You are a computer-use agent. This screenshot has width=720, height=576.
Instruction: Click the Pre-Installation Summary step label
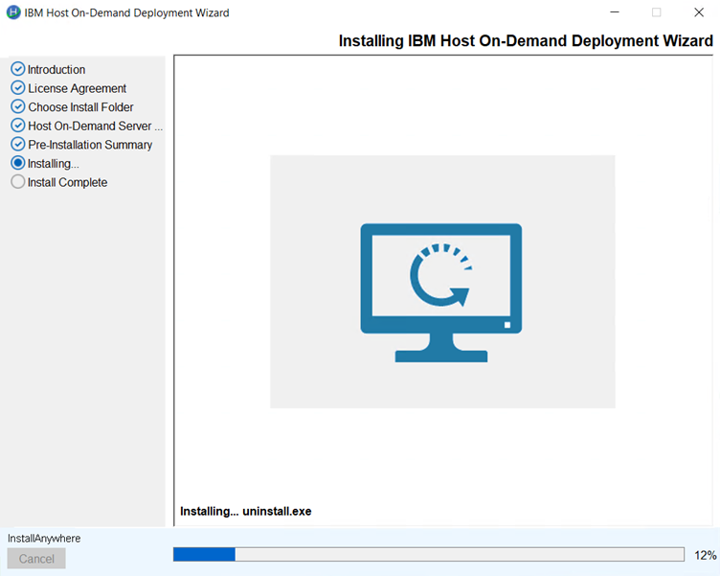[x=90, y=145]
